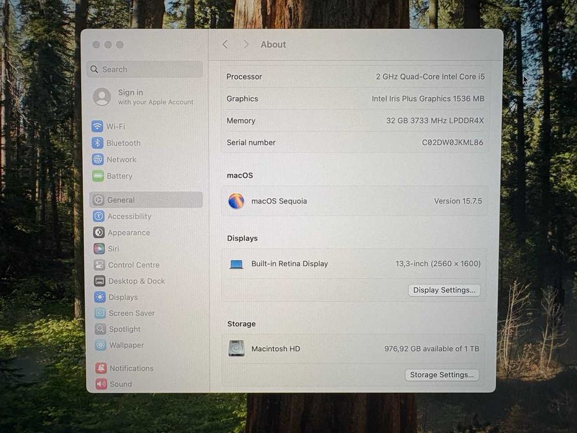Image resolution: width=577 pixels, height=433 pixels.
Task: Open Wi-Fi settings icon in sidebar
Action: coord(97,126)
